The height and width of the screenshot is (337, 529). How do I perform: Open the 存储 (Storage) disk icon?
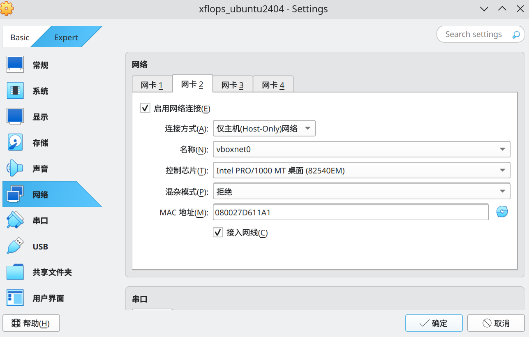pyautogui.click(x=15, y=143)
